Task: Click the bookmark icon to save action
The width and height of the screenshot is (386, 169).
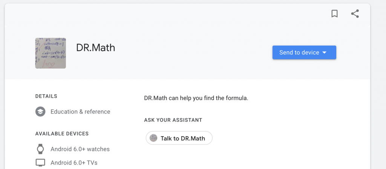Action: coord(334,14)
